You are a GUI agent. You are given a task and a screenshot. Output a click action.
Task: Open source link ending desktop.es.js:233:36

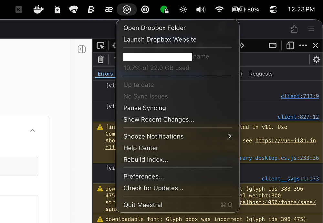pos(279,158)
